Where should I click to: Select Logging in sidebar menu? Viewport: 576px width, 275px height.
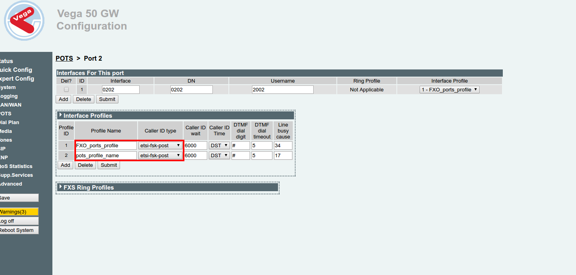tap(8, 96)
